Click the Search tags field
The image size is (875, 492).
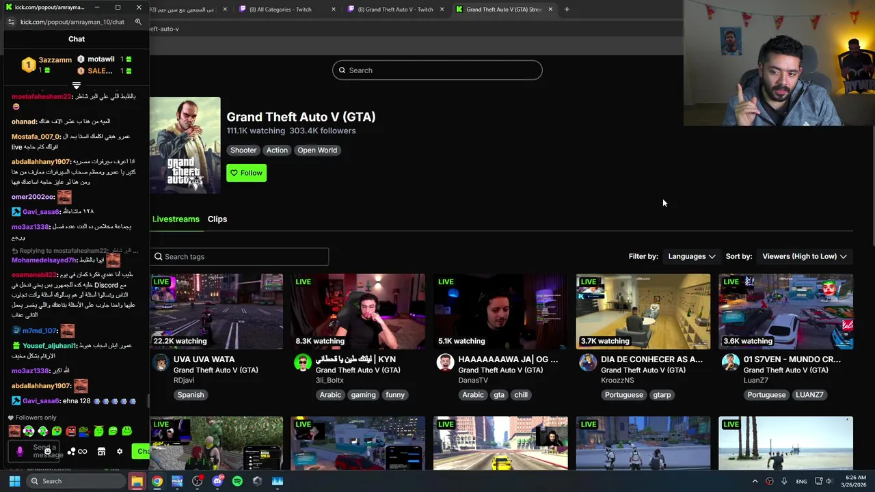pos(239,256)
